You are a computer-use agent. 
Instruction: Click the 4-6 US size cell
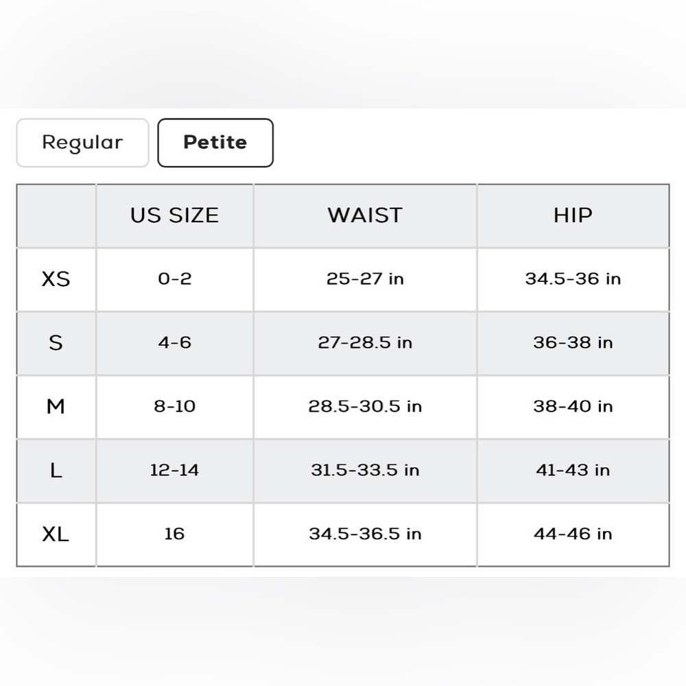point(174,343)
